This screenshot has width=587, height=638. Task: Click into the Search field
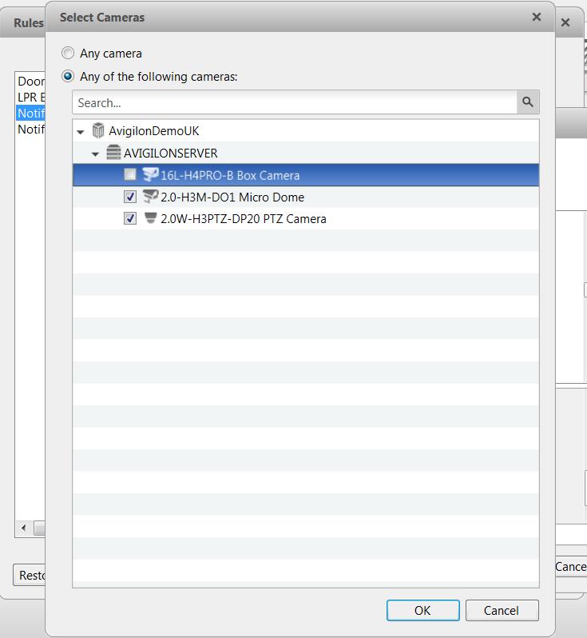coord(295,102)
